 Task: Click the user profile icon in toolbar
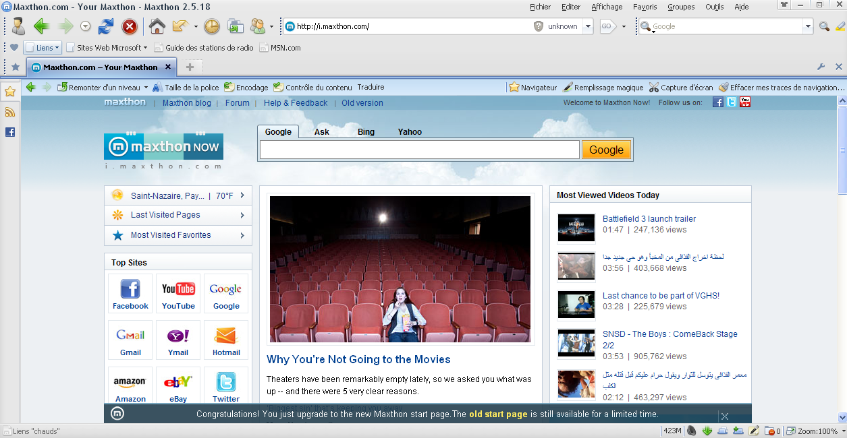18,26
